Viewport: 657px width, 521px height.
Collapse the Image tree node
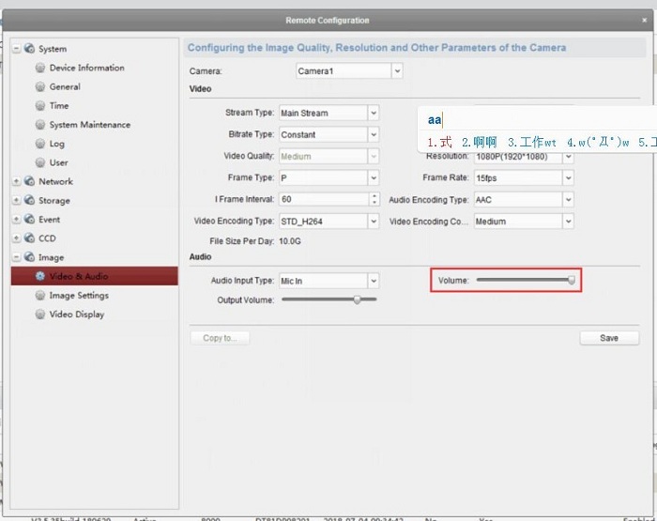(x=16, y=257)
